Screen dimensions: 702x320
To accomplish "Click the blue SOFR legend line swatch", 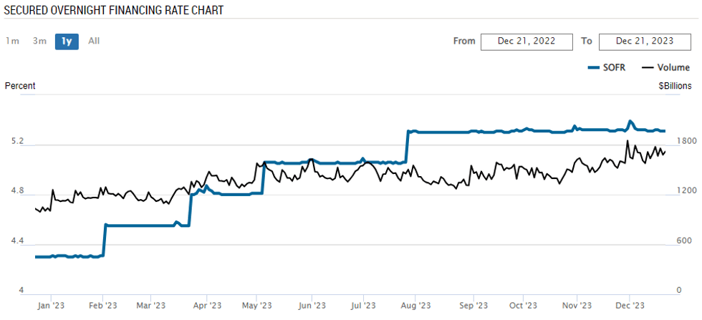I will pyautogui.click(x=592, y=67).
